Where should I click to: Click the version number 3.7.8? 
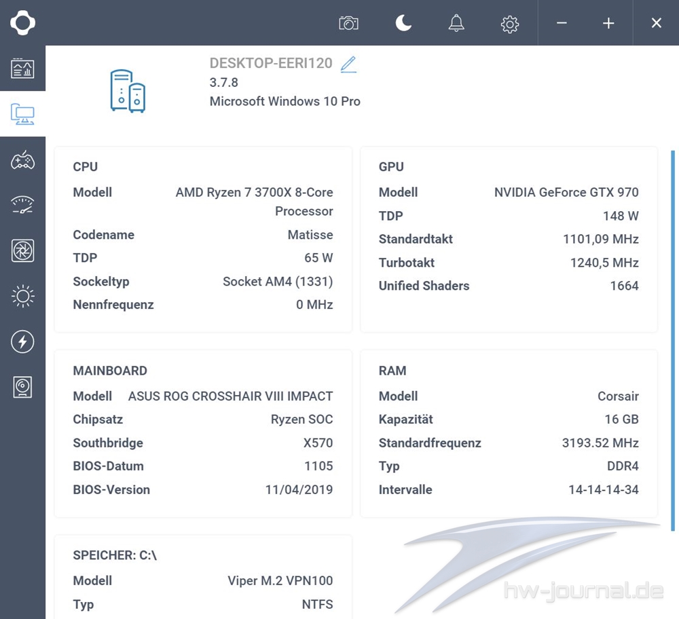pyautogui.click(x=224, y=82)
